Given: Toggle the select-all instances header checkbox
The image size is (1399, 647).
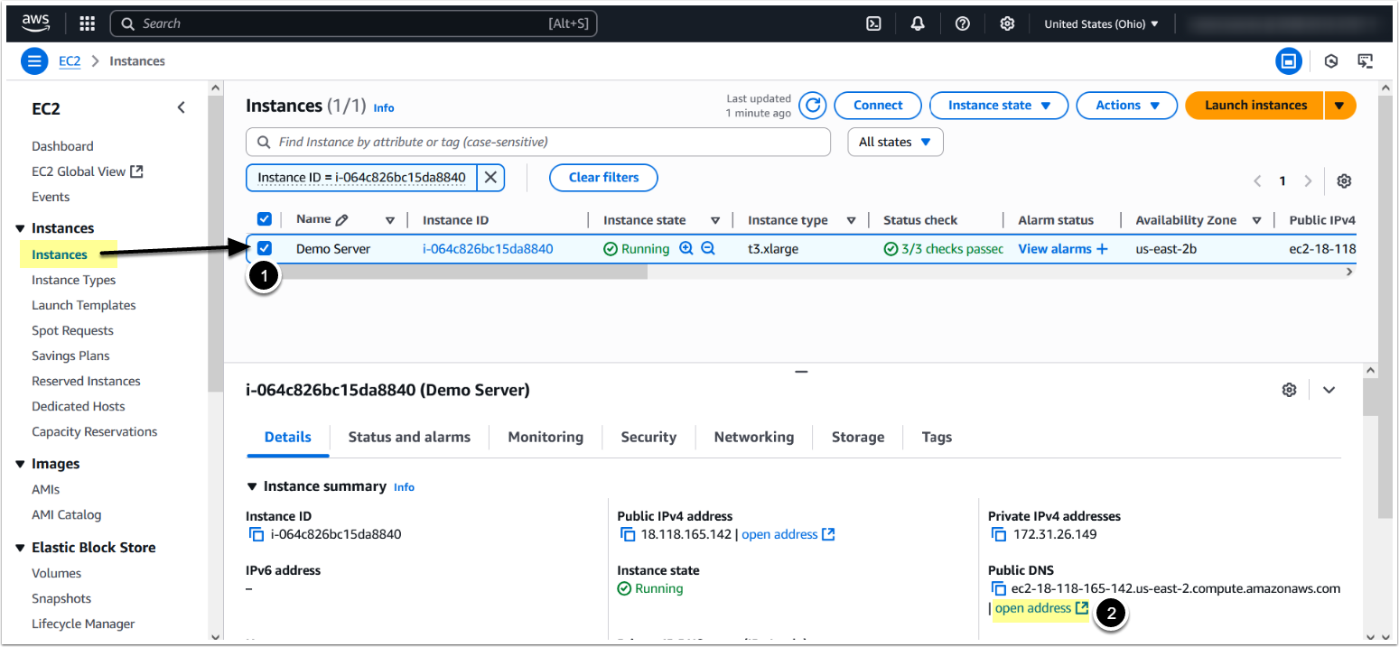Looking at the screenshot, I should point(265,219).
